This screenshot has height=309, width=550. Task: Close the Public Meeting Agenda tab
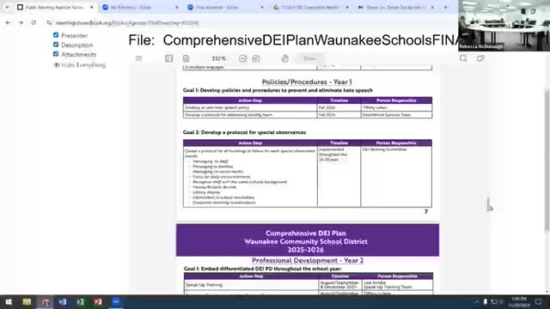tap(92, 8)
